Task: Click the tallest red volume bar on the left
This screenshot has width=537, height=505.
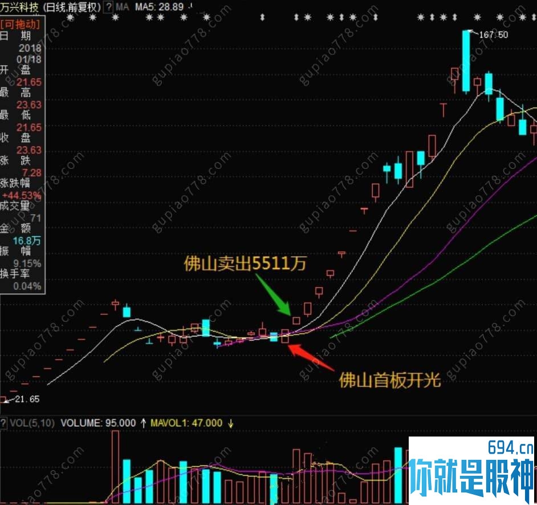Action: click(115, 467)
